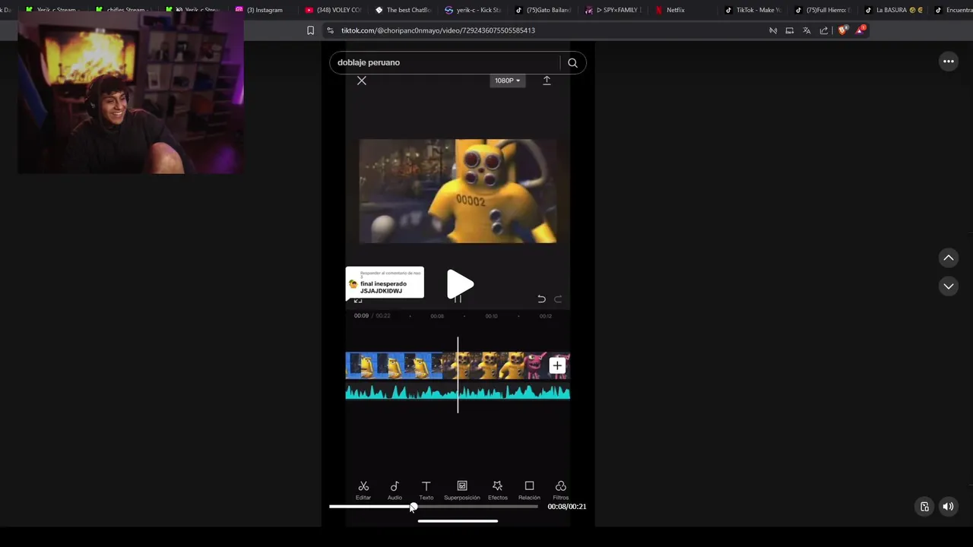This screenshot has height=547, width=973.
Task: Go to next video with down chevron
Action: (949, 286)
